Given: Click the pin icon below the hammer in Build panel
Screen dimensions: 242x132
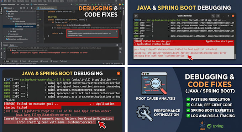Looking at the screenshot, I should tap(4, 52).
